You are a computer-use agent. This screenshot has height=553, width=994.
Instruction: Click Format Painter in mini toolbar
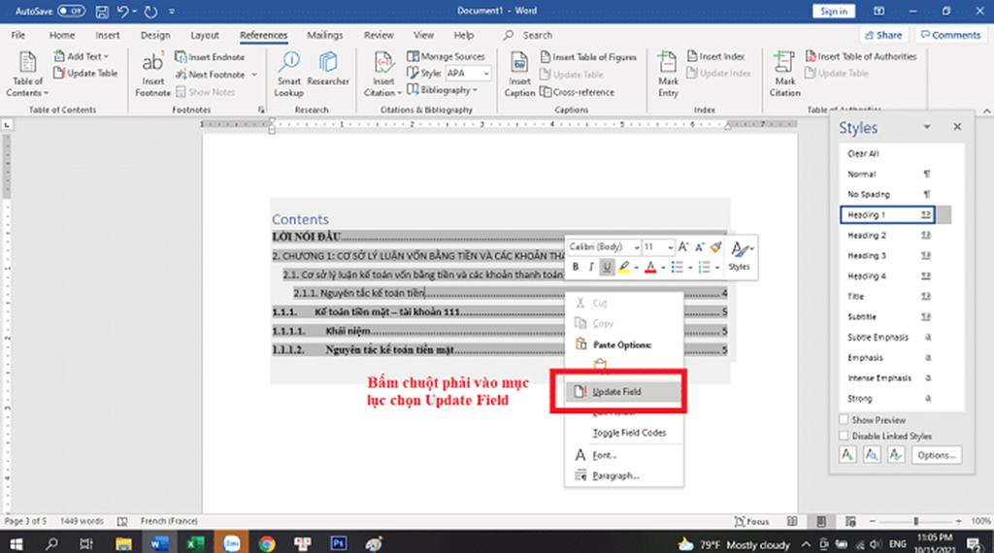click(715, 247)
